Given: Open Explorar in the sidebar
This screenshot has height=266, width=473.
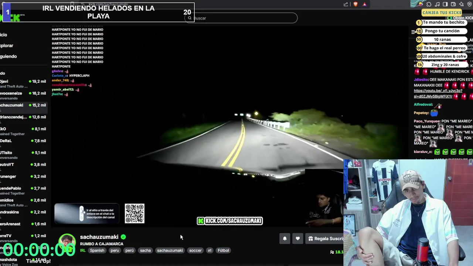Looking at the screenshot, I should pyautogui.click(x=7, y=45).
